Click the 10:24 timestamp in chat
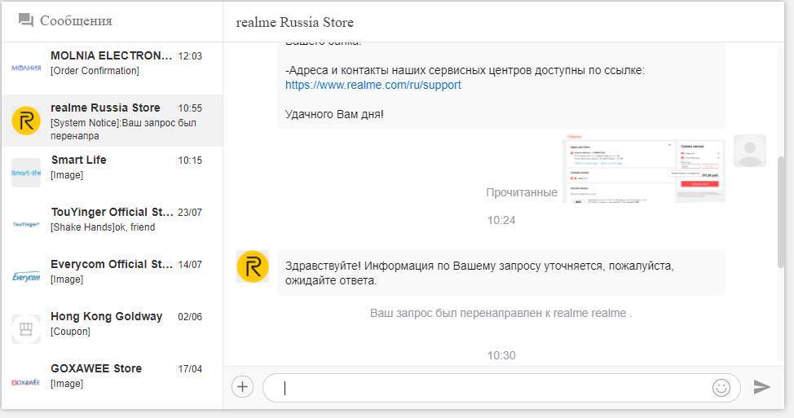This screenshot has height=418, width=794. 501,220
